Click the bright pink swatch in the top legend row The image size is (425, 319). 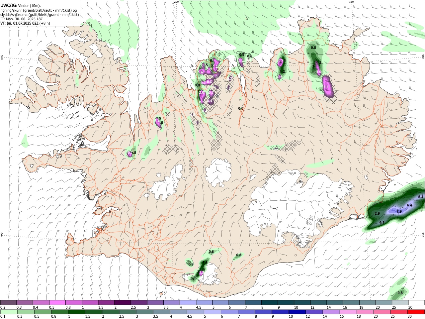click(x=57, y=303)
